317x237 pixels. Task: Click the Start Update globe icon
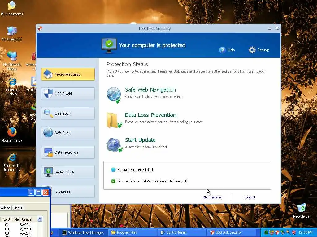point(115,145)
